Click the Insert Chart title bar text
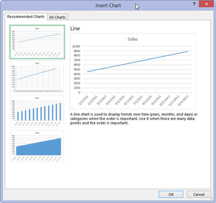Viewport: 216px width, 203px height. (108, 6)
